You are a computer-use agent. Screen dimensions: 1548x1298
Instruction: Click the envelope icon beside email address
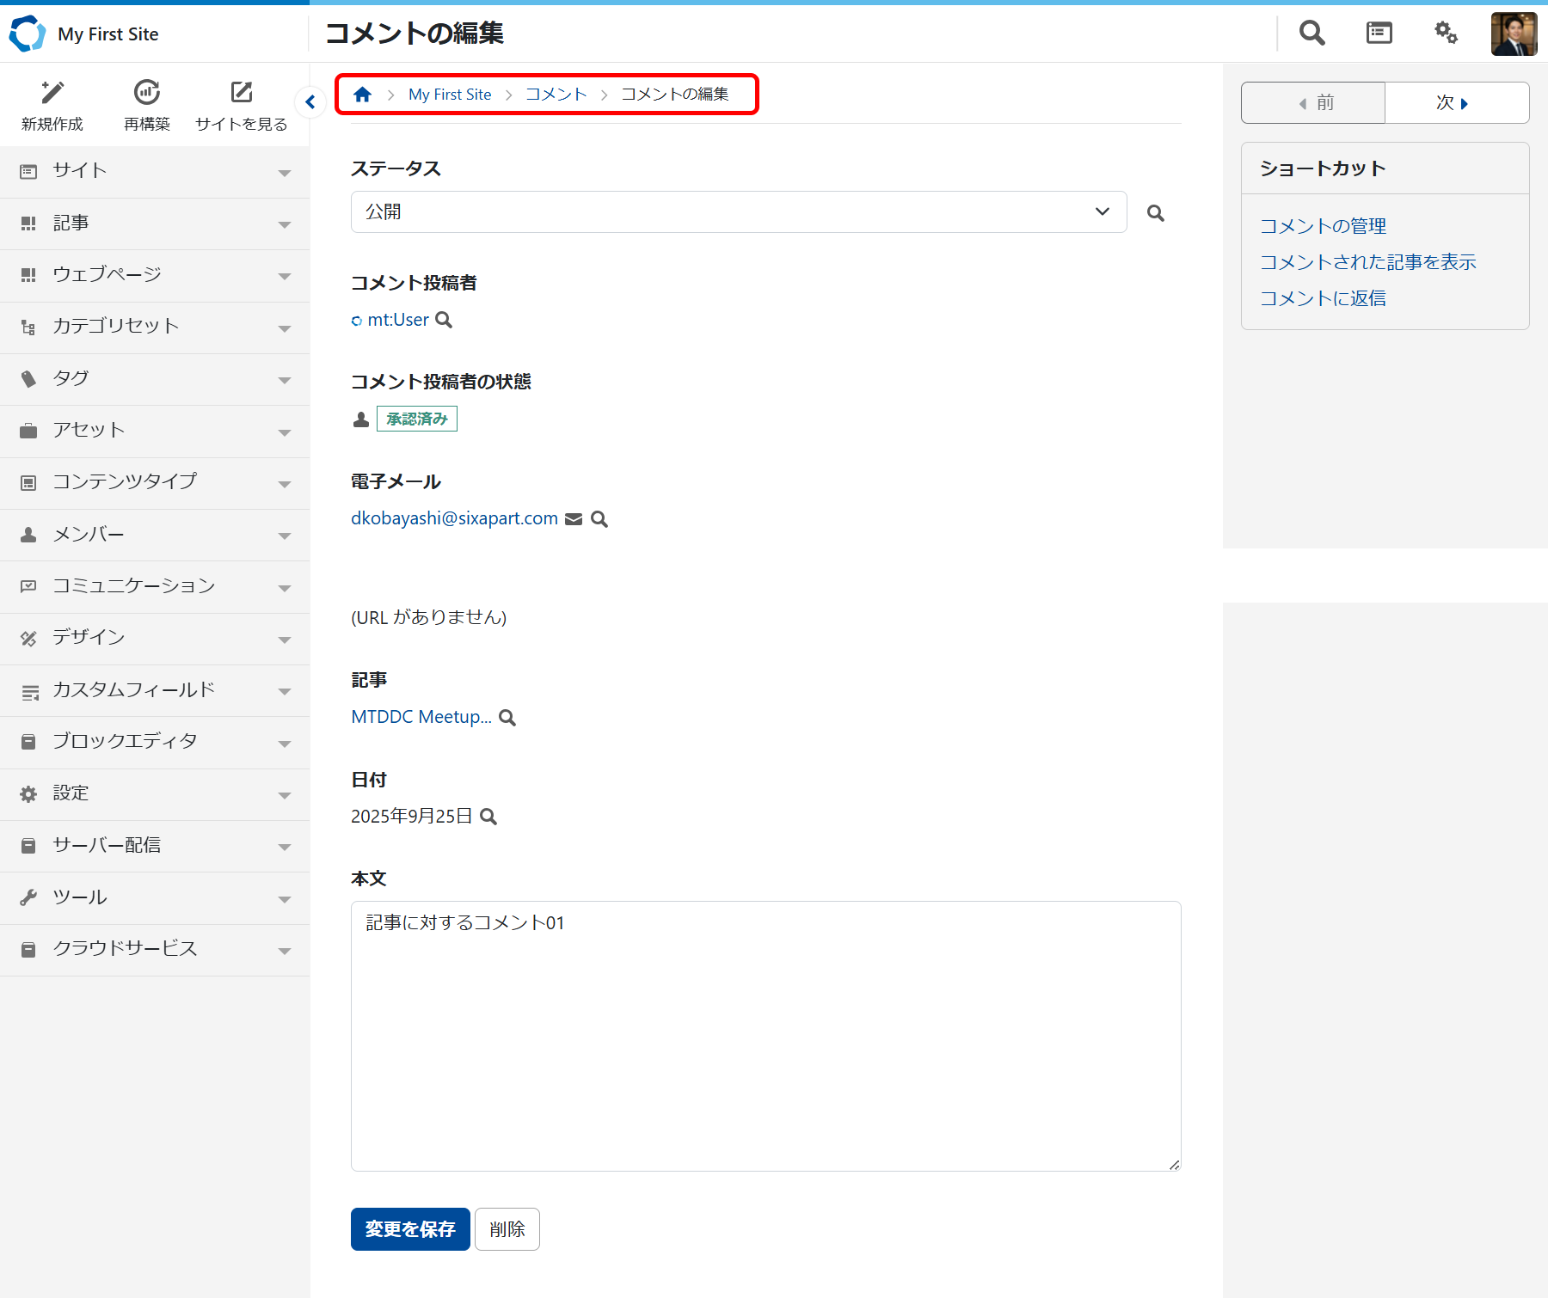point(574,519)
